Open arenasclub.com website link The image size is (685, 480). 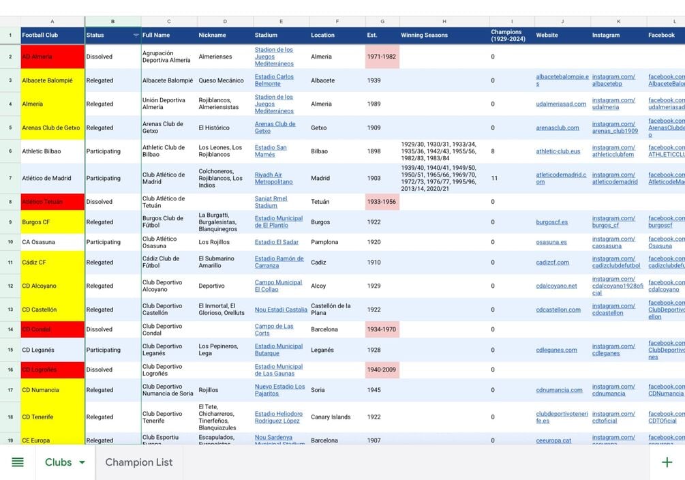(558, 127)
